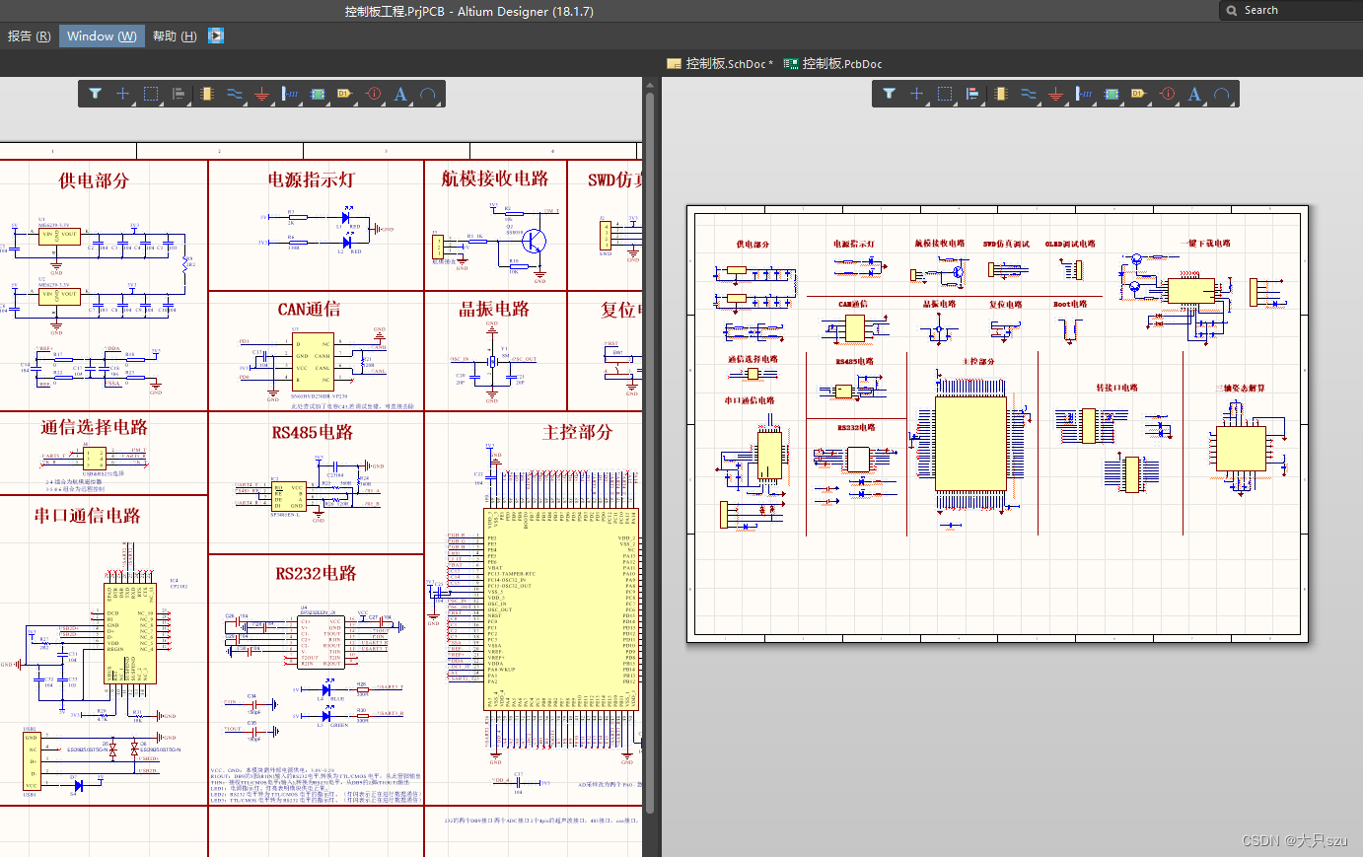
Task: Select the large main controller chip in left pane
Action: [561, 608]
